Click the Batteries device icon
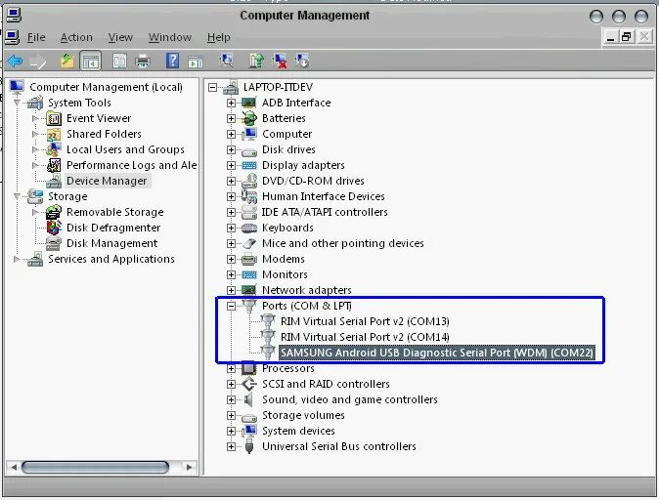This screenshot has width=659, height=500. pyautogui.click(x=249, y=118)
